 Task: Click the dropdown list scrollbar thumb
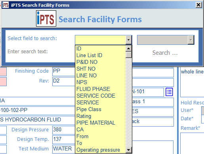click(129, 55)
